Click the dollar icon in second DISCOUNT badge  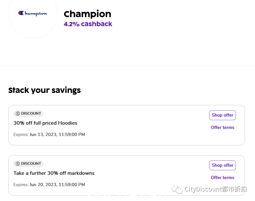[18, 164]
